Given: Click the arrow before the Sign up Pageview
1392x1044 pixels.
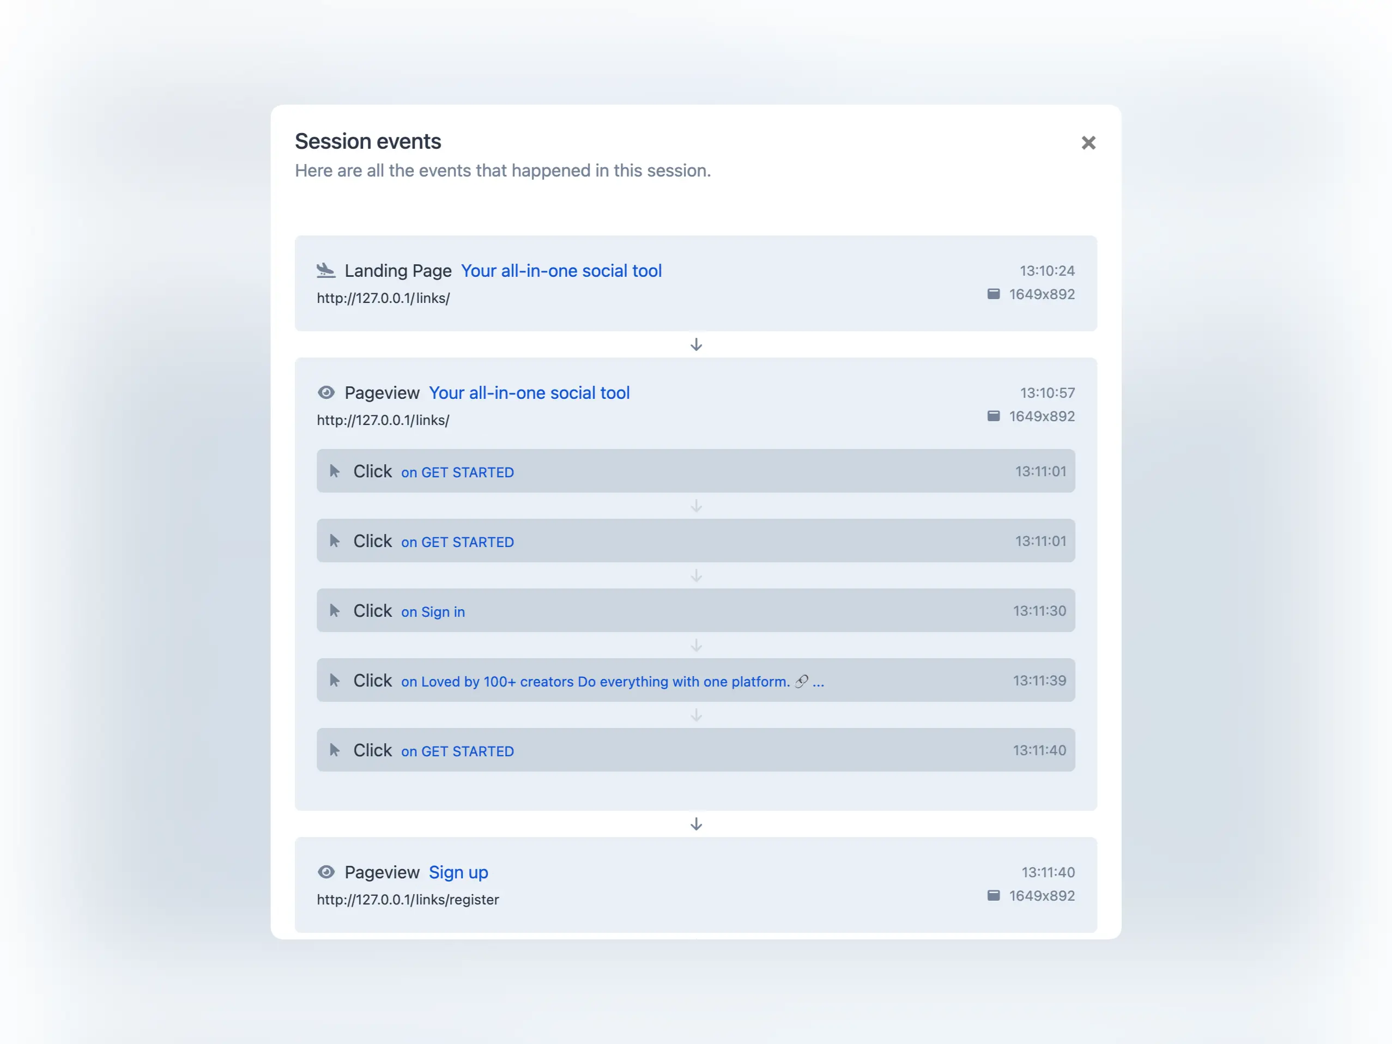Looking at the screenshot, I should pyautogui.click(x=696, y=825).
